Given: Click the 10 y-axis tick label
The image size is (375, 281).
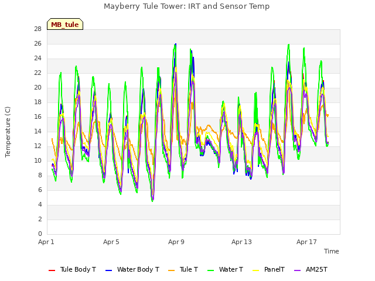Looking at the screenshot, I should point(37,160).
